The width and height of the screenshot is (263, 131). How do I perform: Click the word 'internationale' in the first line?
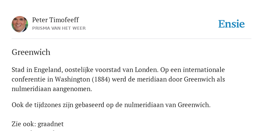click(204, 70)
